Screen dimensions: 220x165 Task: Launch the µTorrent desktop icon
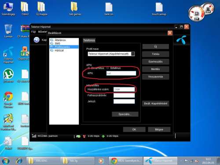click(x=8, y=76)
